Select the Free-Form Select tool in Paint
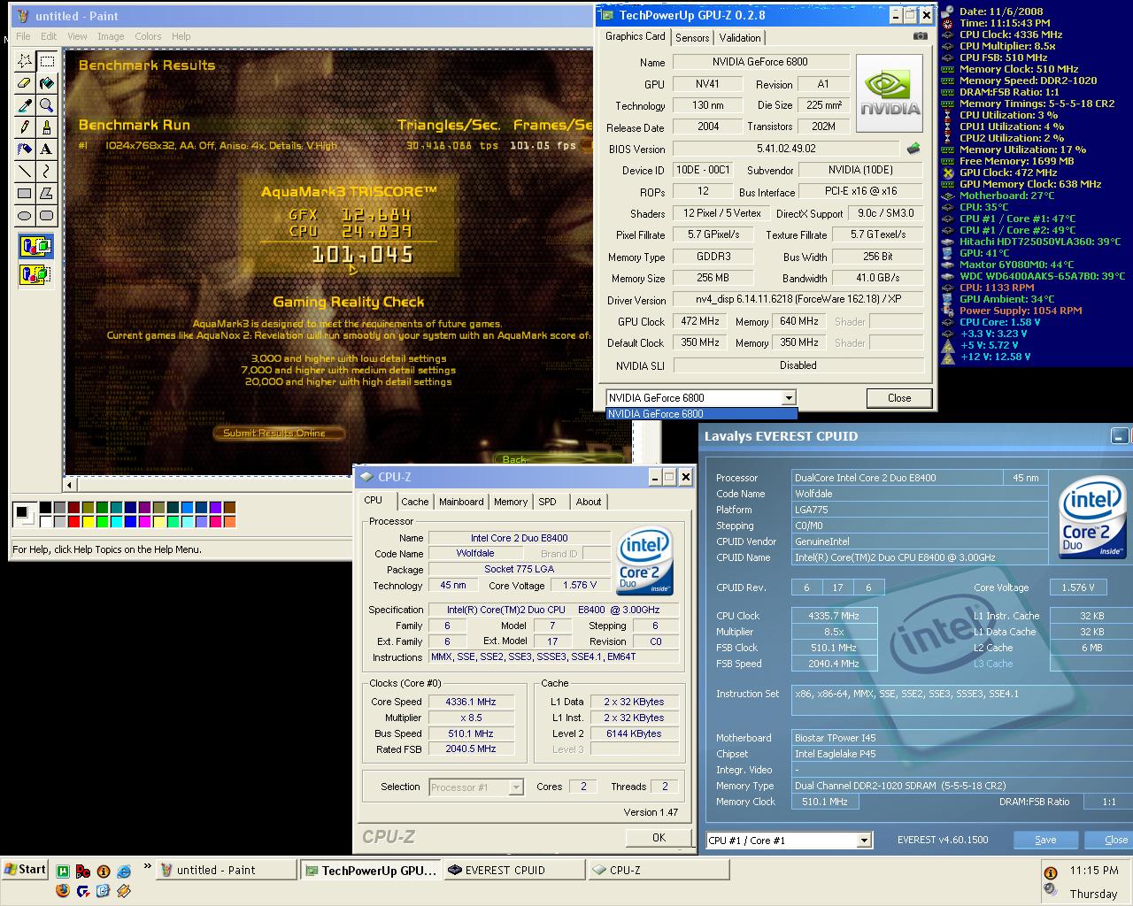The width and height of the screenshot is (1133, 906). click(25, 61)
